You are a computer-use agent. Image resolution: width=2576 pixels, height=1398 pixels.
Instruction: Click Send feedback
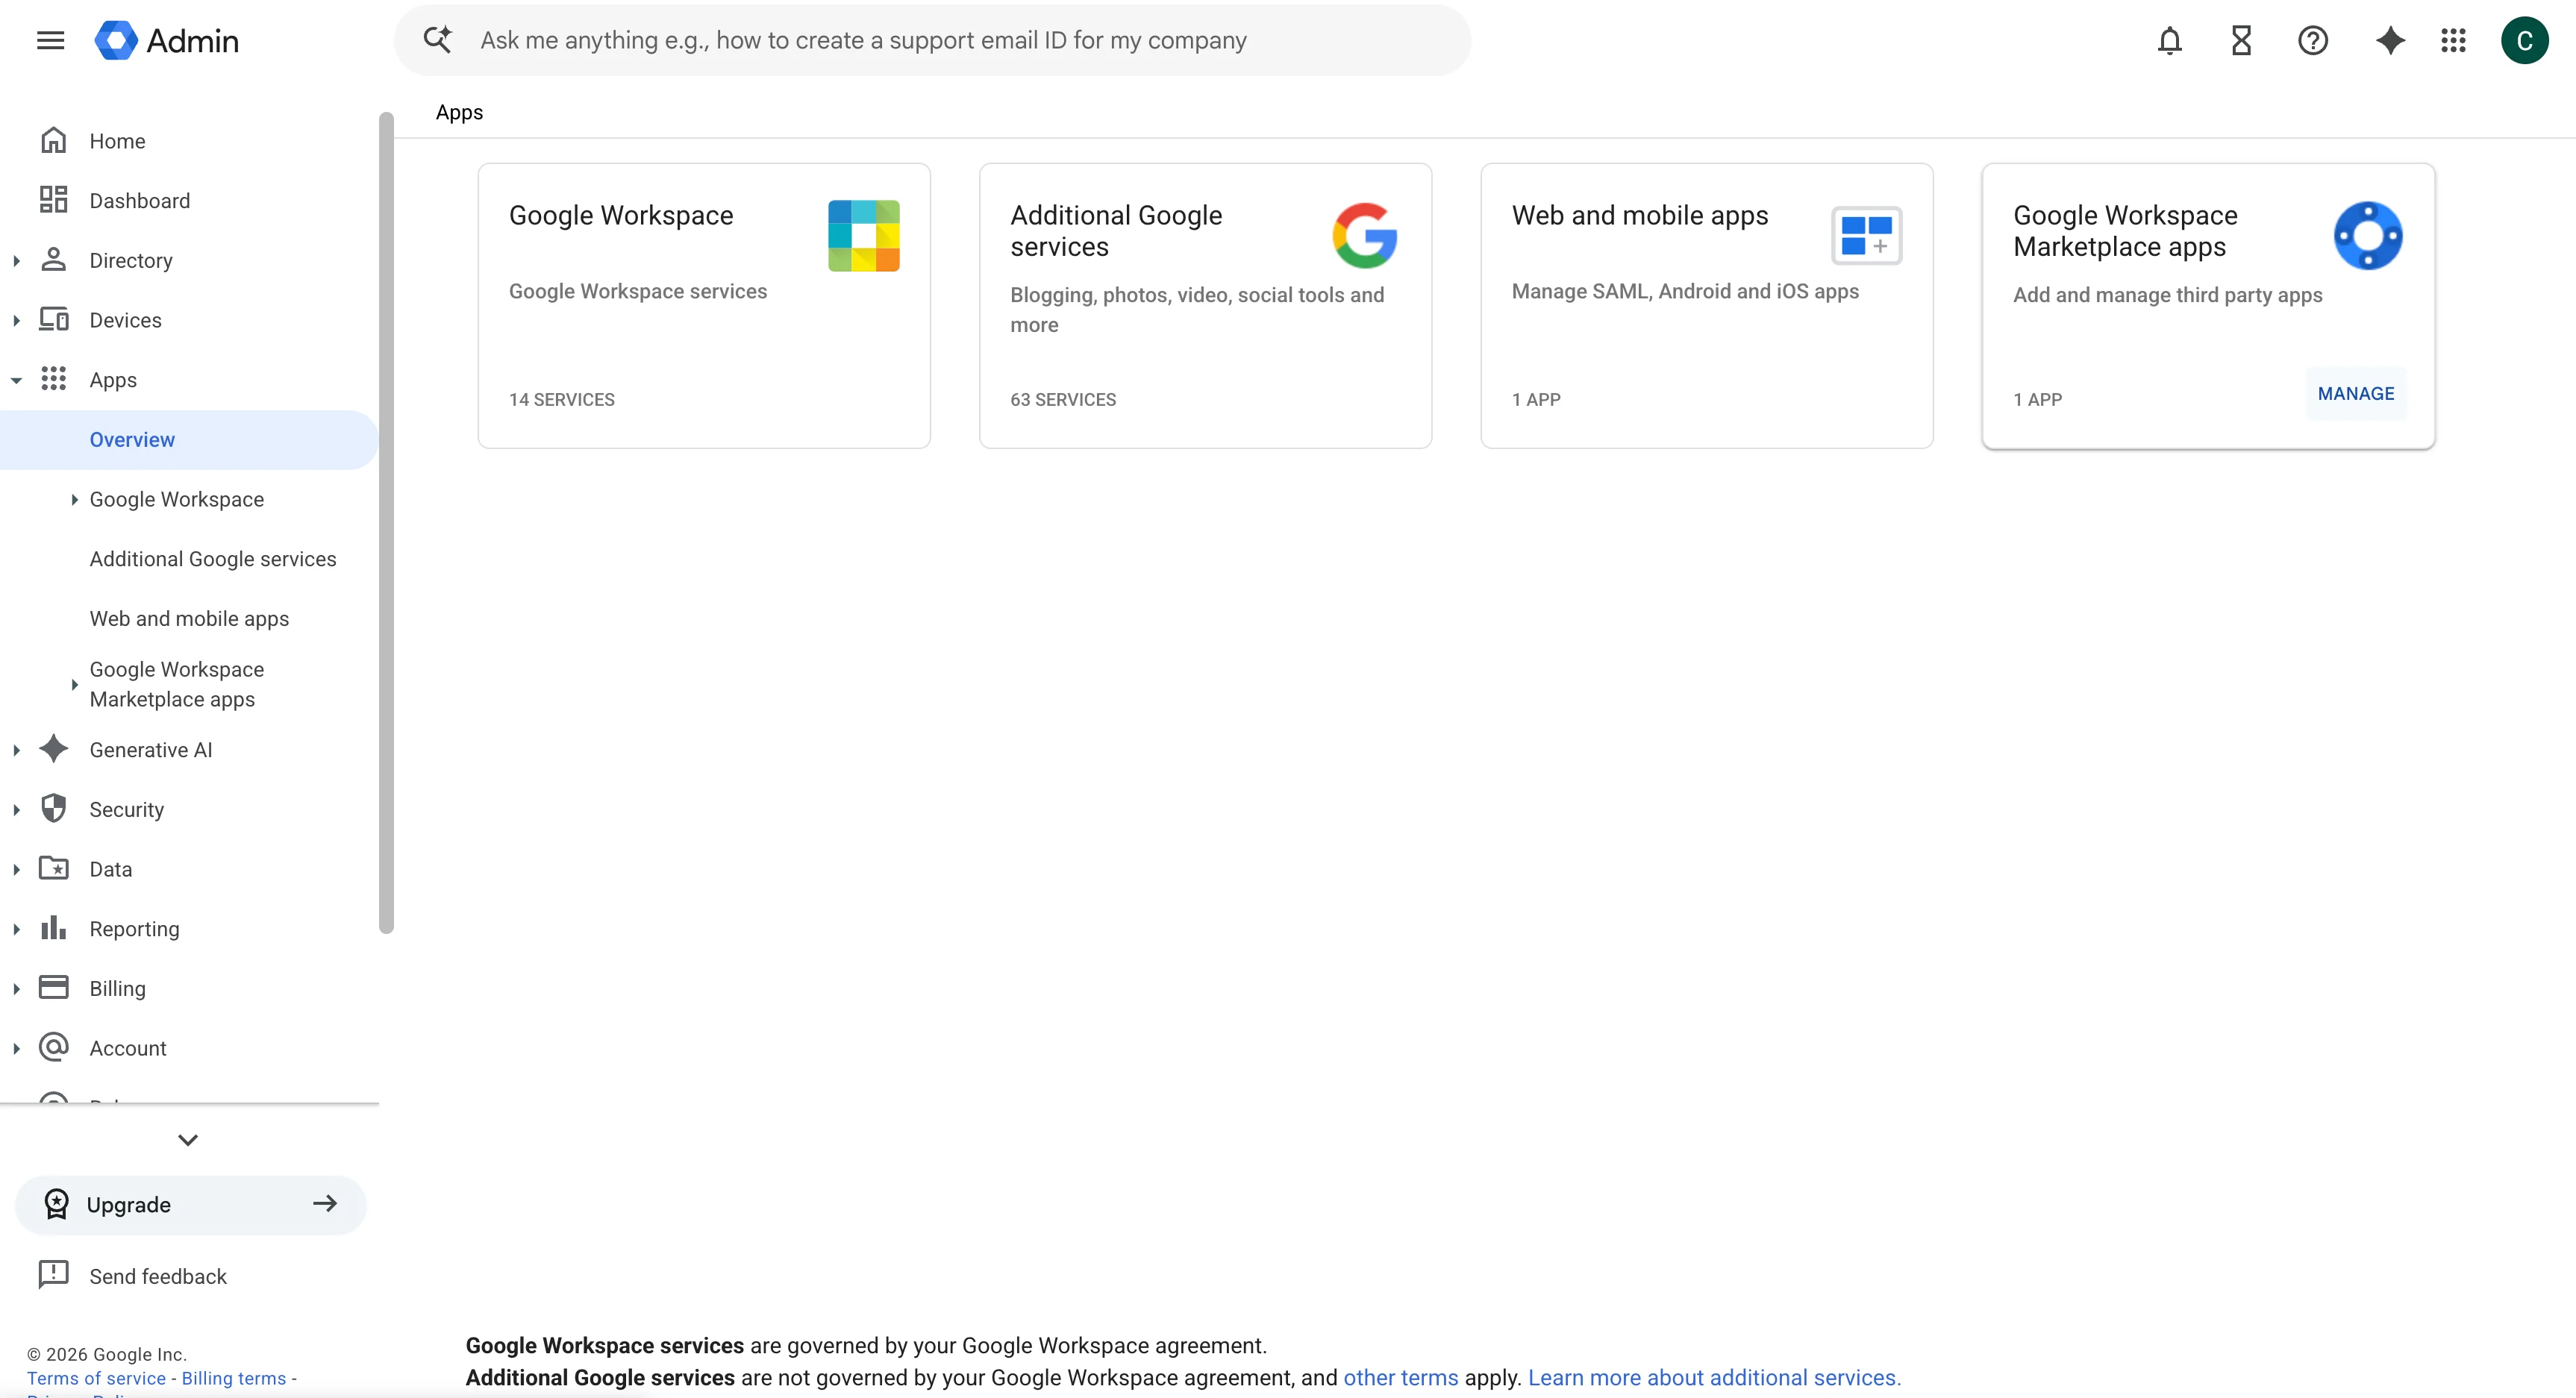[158, 1276]
